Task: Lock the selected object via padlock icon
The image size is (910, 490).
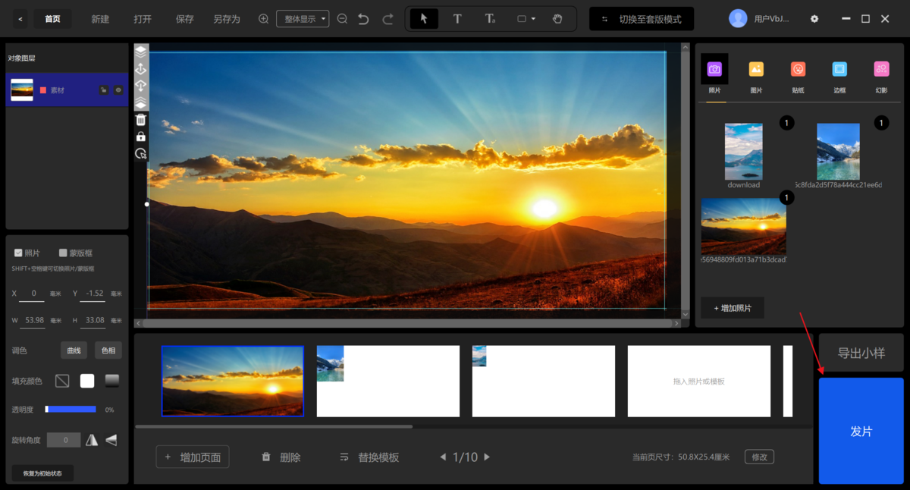Action: 141,137
